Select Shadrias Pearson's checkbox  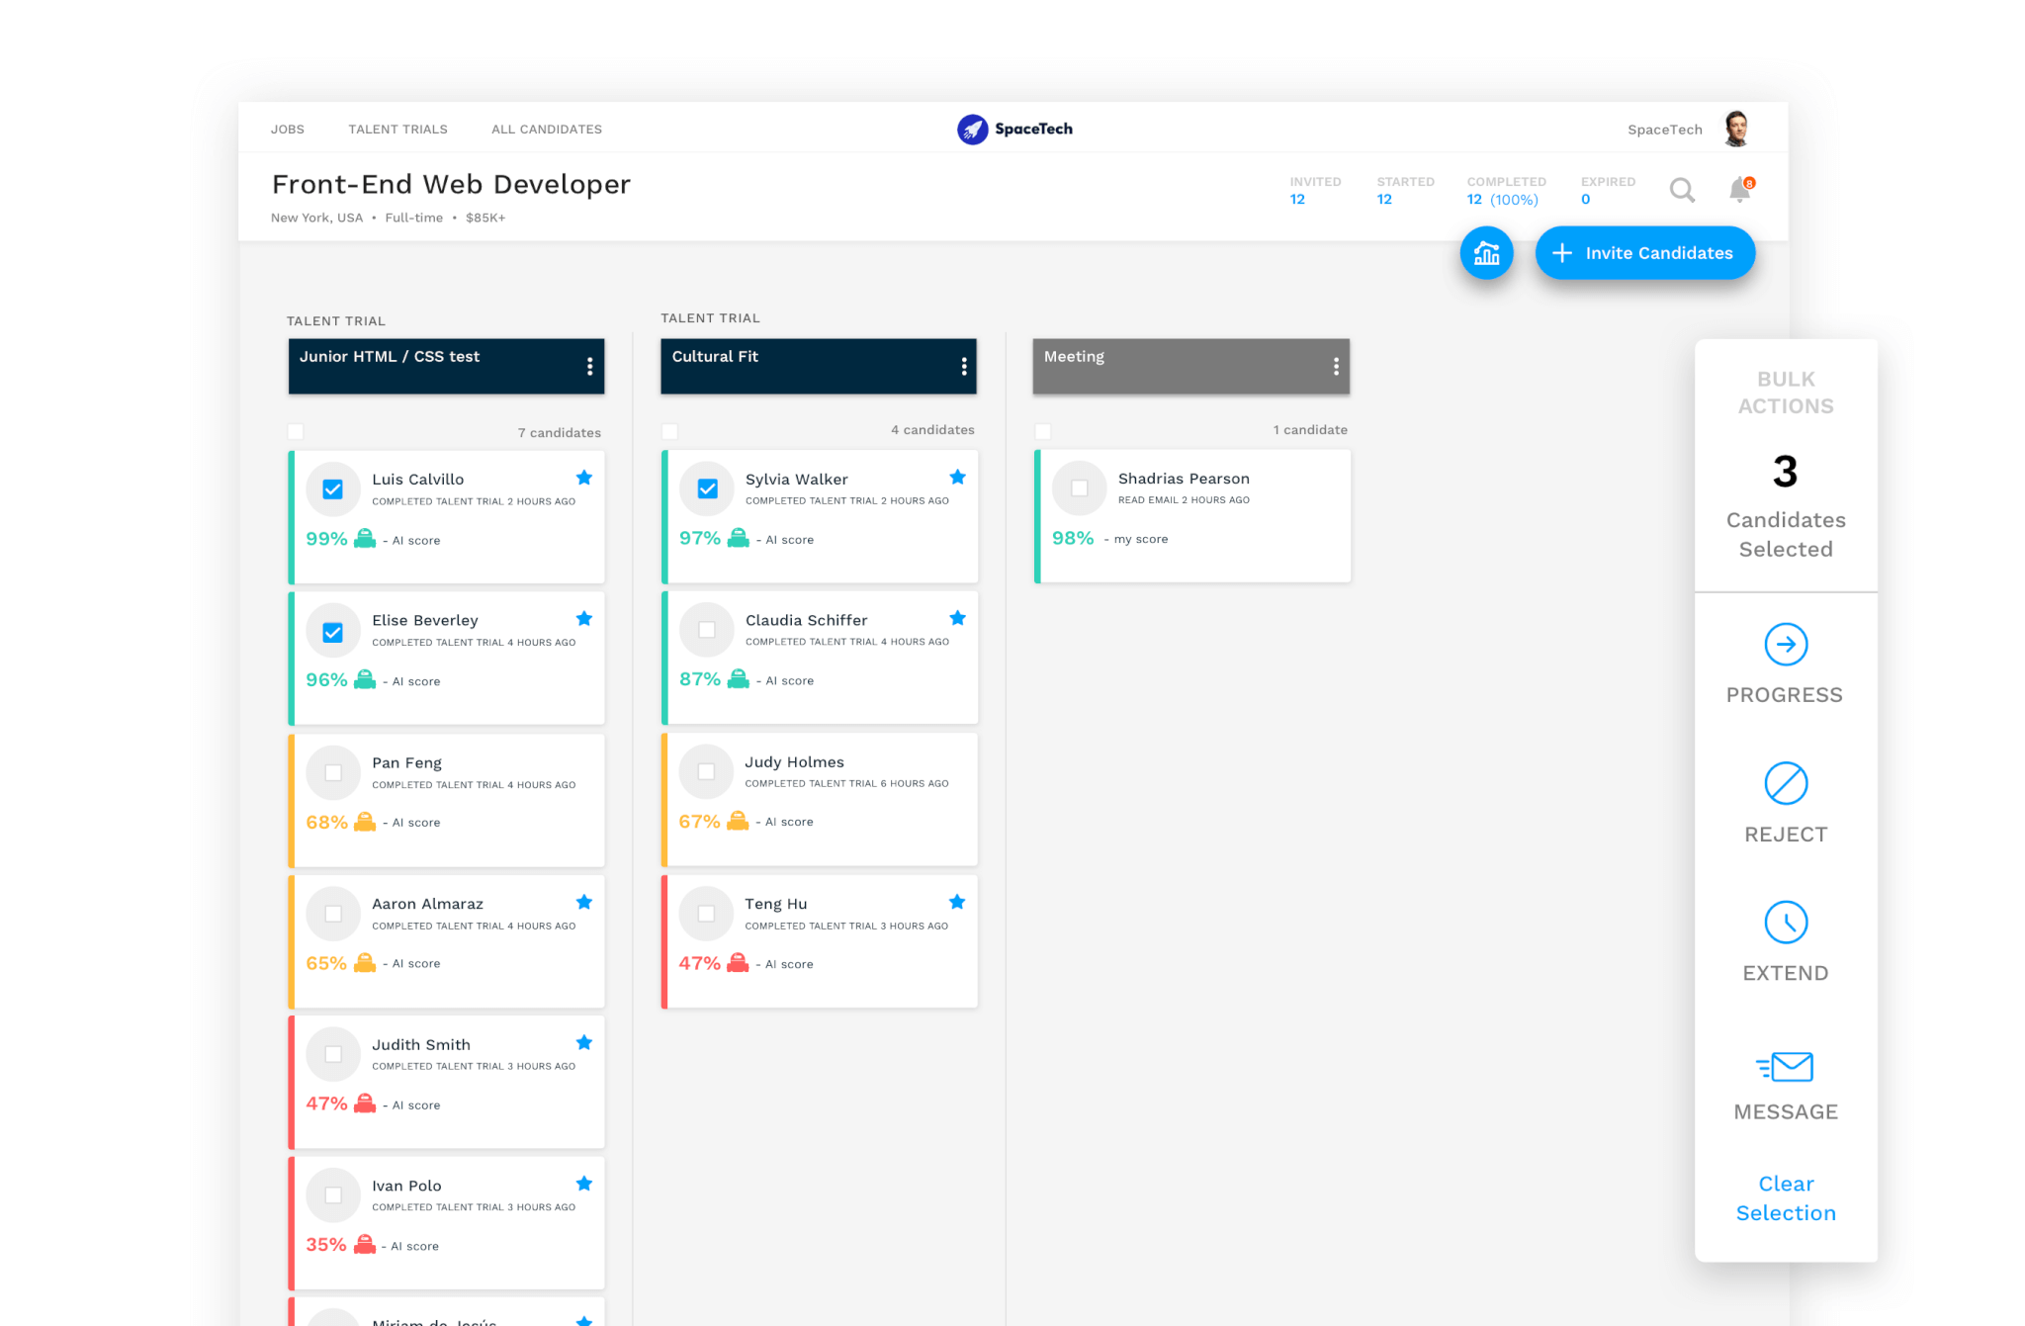1080,488
